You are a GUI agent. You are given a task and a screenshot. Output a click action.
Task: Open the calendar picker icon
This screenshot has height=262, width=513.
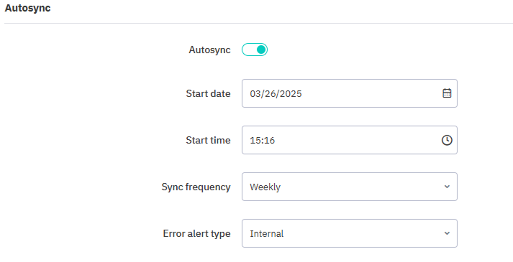pos(447,93)
